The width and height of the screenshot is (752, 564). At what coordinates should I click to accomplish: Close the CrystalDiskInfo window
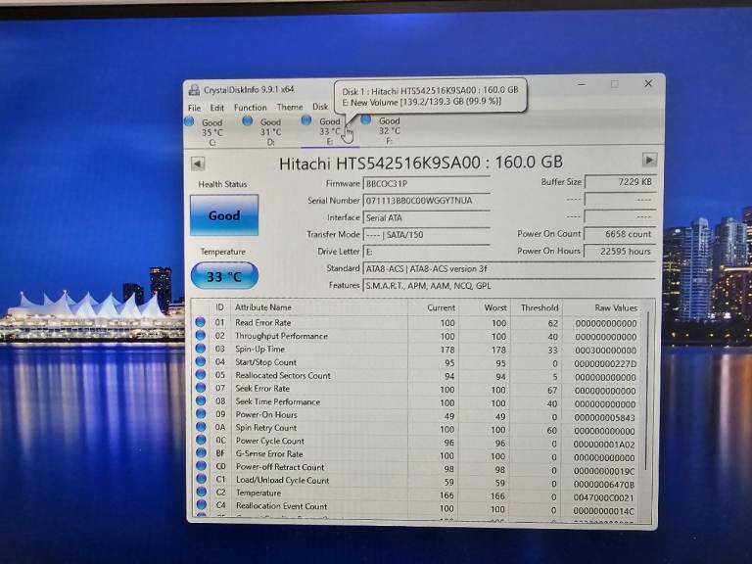[x=648, y=83]
